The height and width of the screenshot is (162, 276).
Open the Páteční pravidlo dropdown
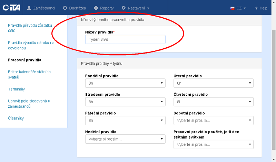(125, 121)
